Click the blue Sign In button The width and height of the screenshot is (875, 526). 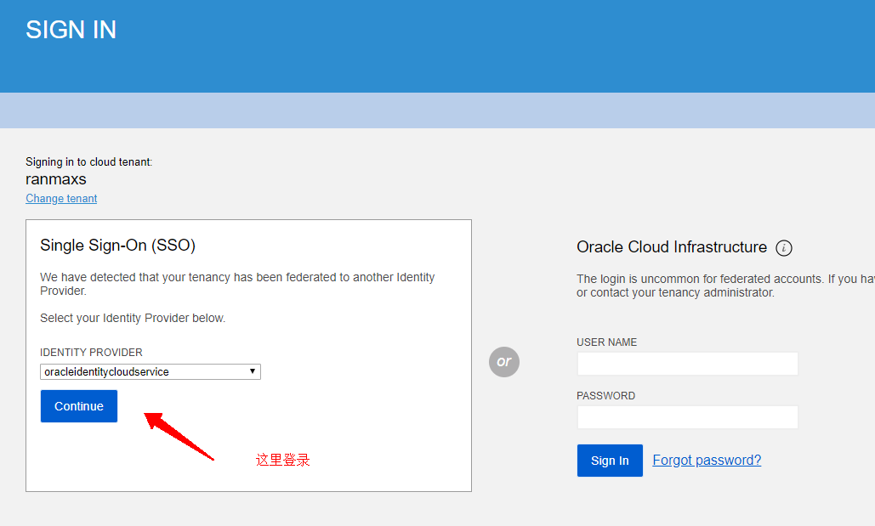coord(610,461)
